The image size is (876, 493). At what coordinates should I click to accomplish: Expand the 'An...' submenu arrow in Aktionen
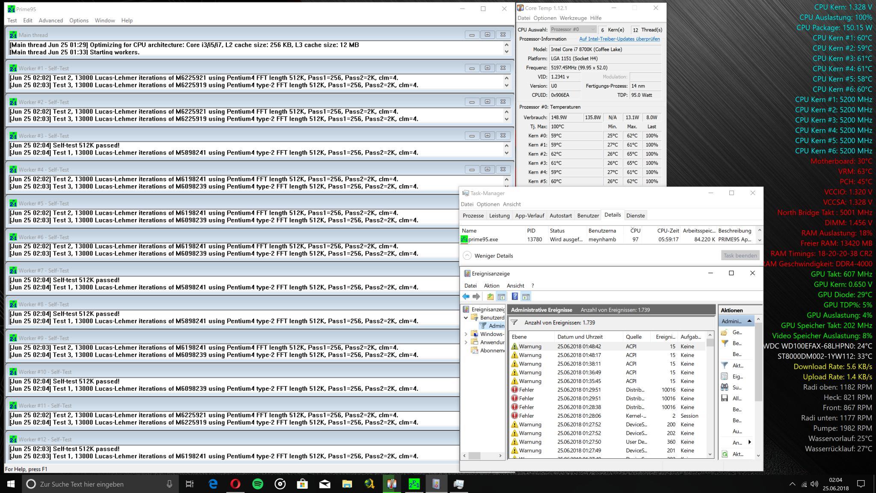pyautogui.click(x=749, y=442)
